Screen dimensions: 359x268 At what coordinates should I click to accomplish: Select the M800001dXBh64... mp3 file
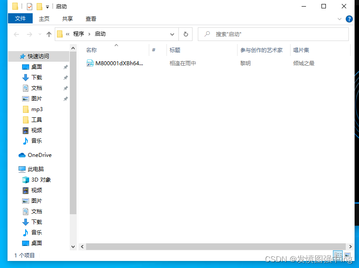[119, 63]
